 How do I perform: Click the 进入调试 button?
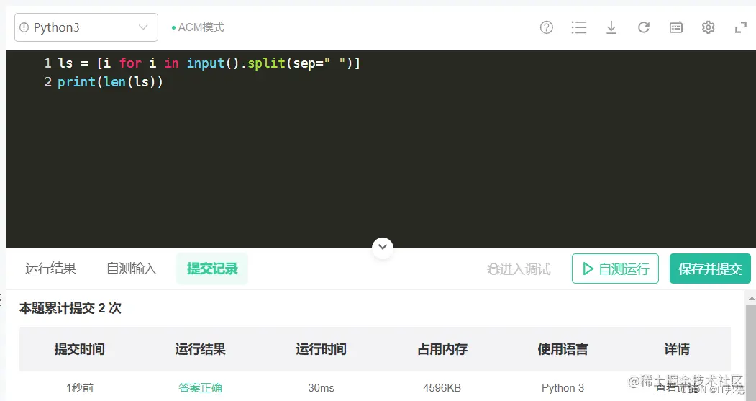[519, 269]
